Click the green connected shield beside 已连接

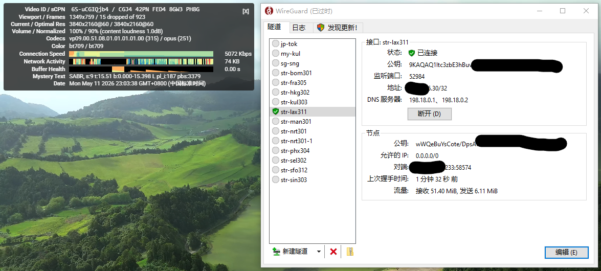point(412,53)
